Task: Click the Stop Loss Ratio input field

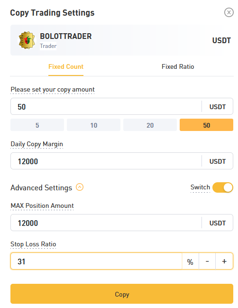Action: click(x=96, y=261)
